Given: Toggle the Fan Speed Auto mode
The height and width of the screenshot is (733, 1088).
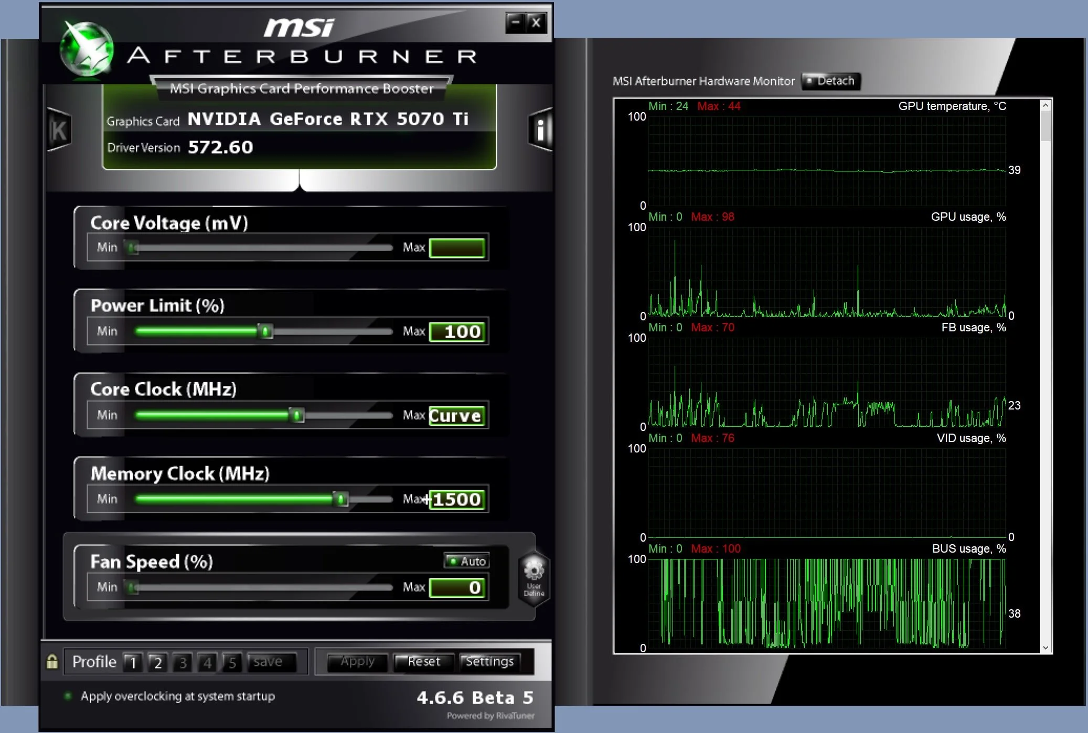Looking at the screenshot, I should click(466, 561).
